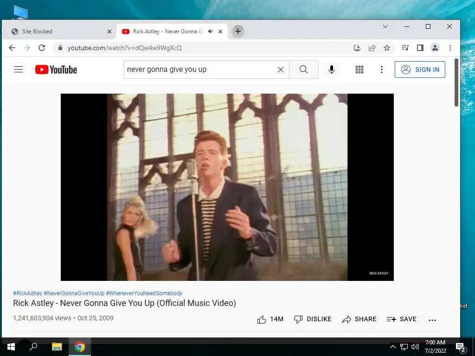The width and height of the screenshot is (475, 356).
Task: Start voice search with the microphone icon
Action: 332,70
